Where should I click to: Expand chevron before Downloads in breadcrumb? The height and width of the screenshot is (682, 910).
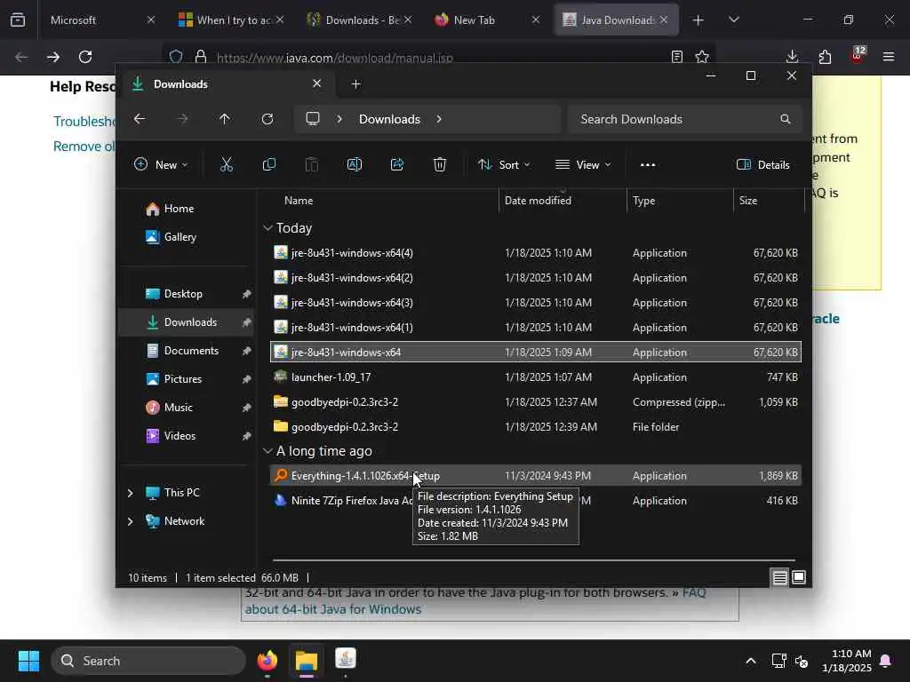click(339, 119)
